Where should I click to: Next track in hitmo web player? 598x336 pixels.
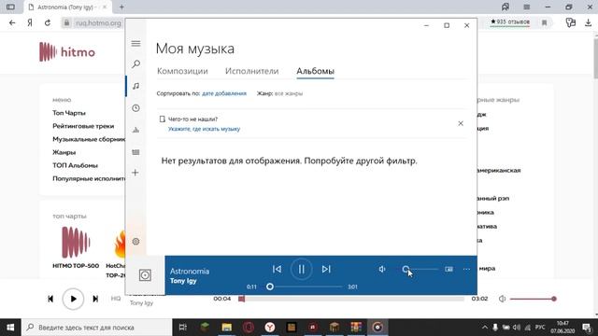coord(95,299)
